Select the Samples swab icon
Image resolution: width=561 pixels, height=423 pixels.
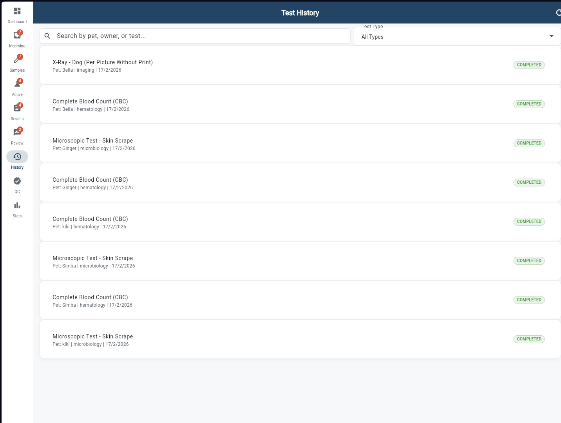17,59
